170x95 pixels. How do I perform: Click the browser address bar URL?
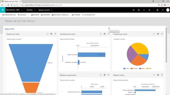click(41, 5)
